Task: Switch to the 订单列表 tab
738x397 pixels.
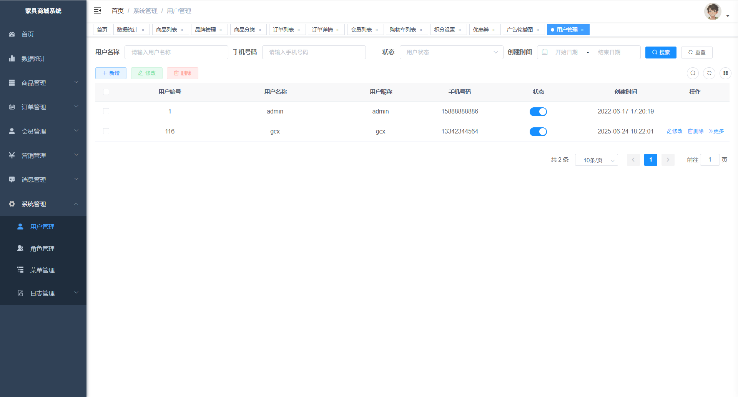Action: pyautogui.click(x=284, y=30)
